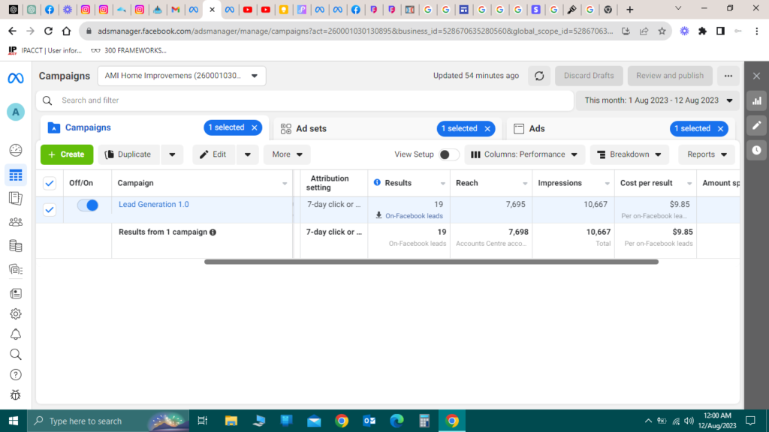Click the Meta logo icon

[x=16, y=78]
